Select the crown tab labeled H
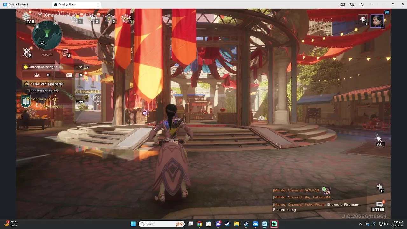This screenshot has height=229, width=407. pyautogui.click(x=37, y=75)
